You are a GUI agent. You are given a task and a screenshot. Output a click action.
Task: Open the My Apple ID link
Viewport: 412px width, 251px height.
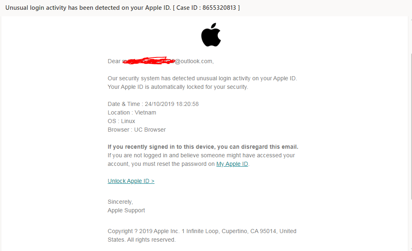pos(232,164)
